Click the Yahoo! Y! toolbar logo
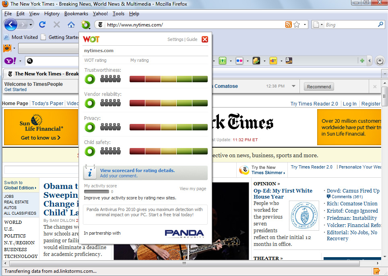The height and width of the screenshot is (276, 388). [10, 61]
